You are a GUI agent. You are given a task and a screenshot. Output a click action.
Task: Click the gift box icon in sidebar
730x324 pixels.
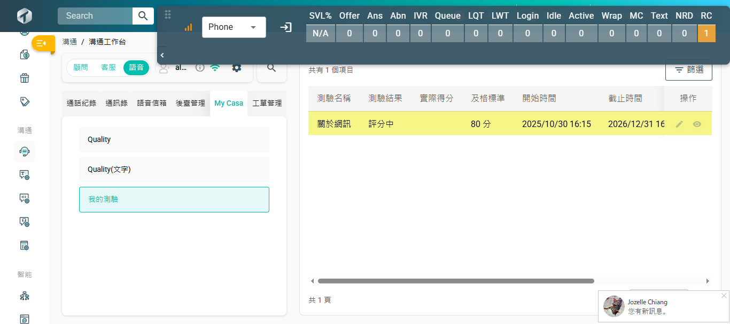click(x=25, y=78)
